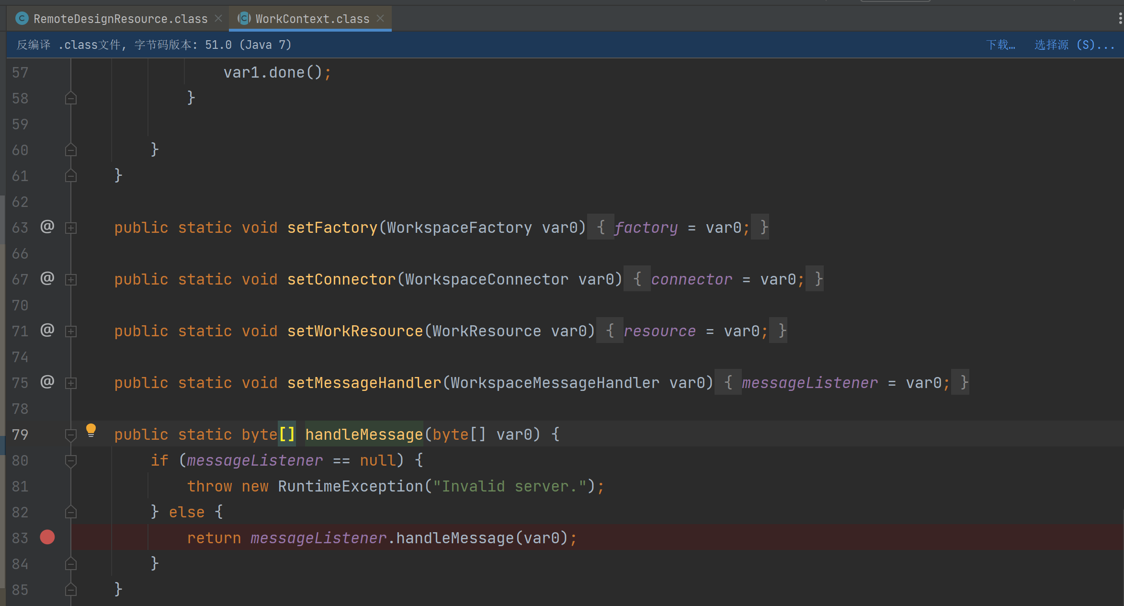Expand the folded setMessageHandler method
1124x606 pixels.
(71, 383)
